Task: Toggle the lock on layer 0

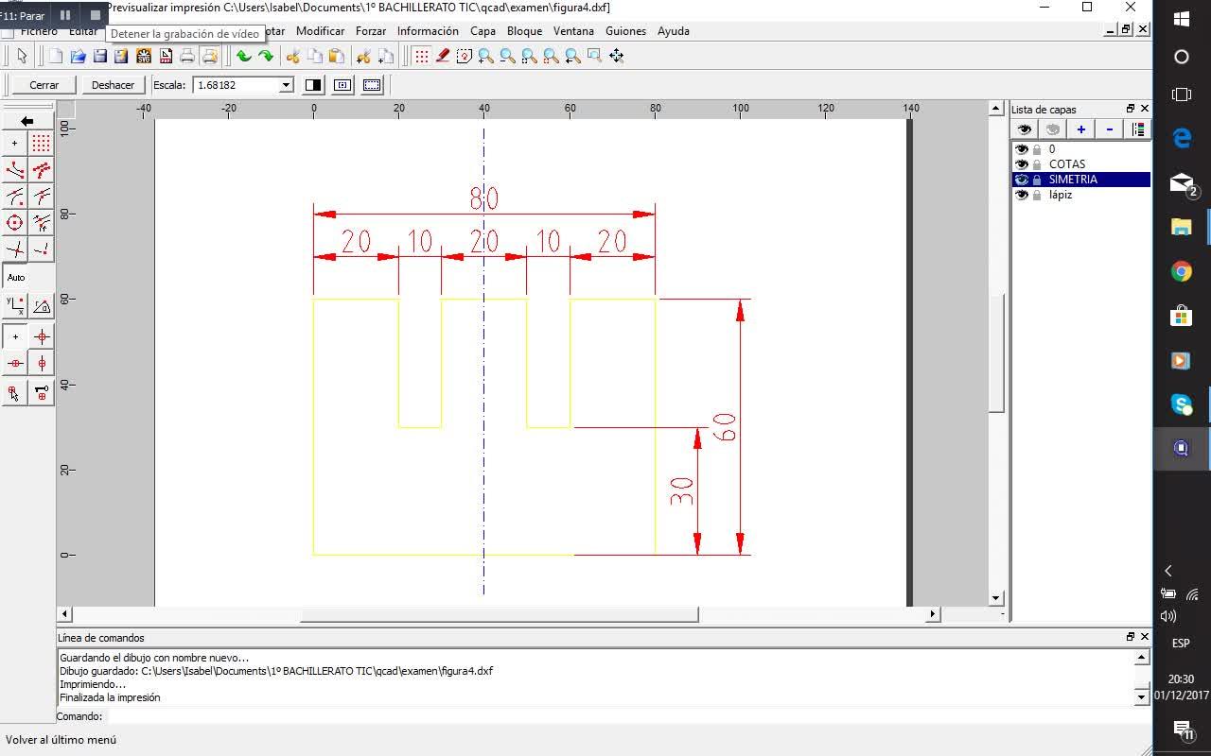Action: click(x=1037, y=149)
